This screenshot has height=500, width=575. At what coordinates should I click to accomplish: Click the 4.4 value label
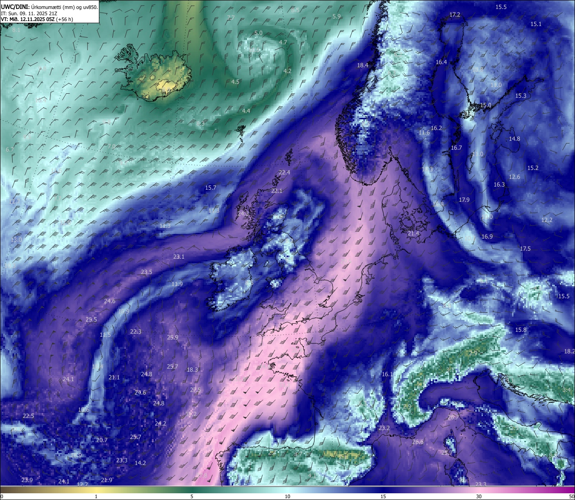(246, 111)
